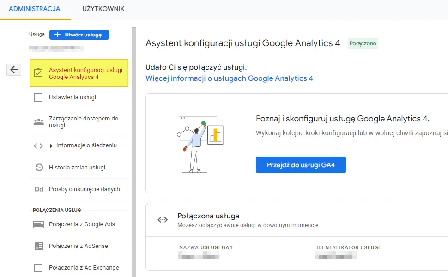Screen dimensions: 448x277
Task: Click the Ad Exchange link icon
Action: [x=38, y=268]
